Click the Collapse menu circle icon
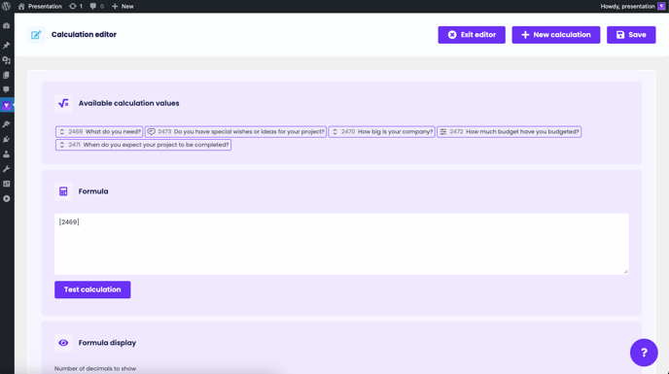This screenshot has height=374, width=669. click(x=7, y=199)
